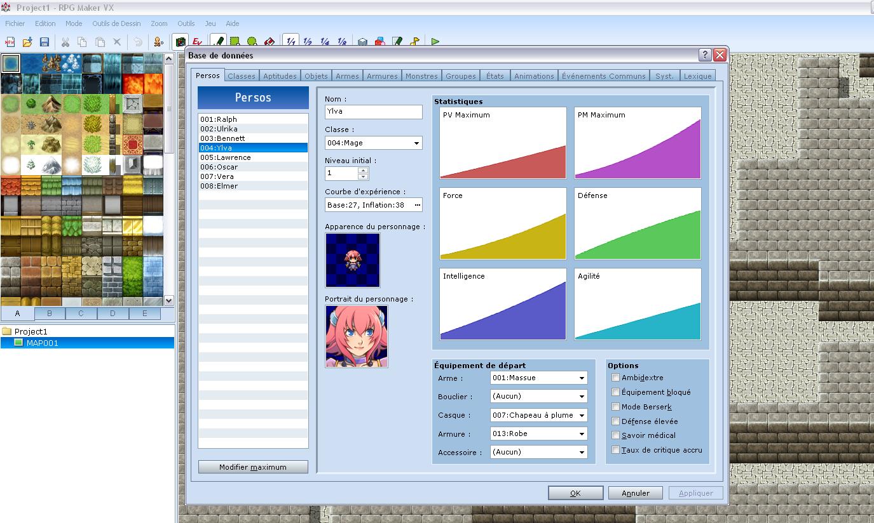This screenshot has height=523, width=874.
Task: Select the Pencil drawing tool
Action: coord(219,42)
